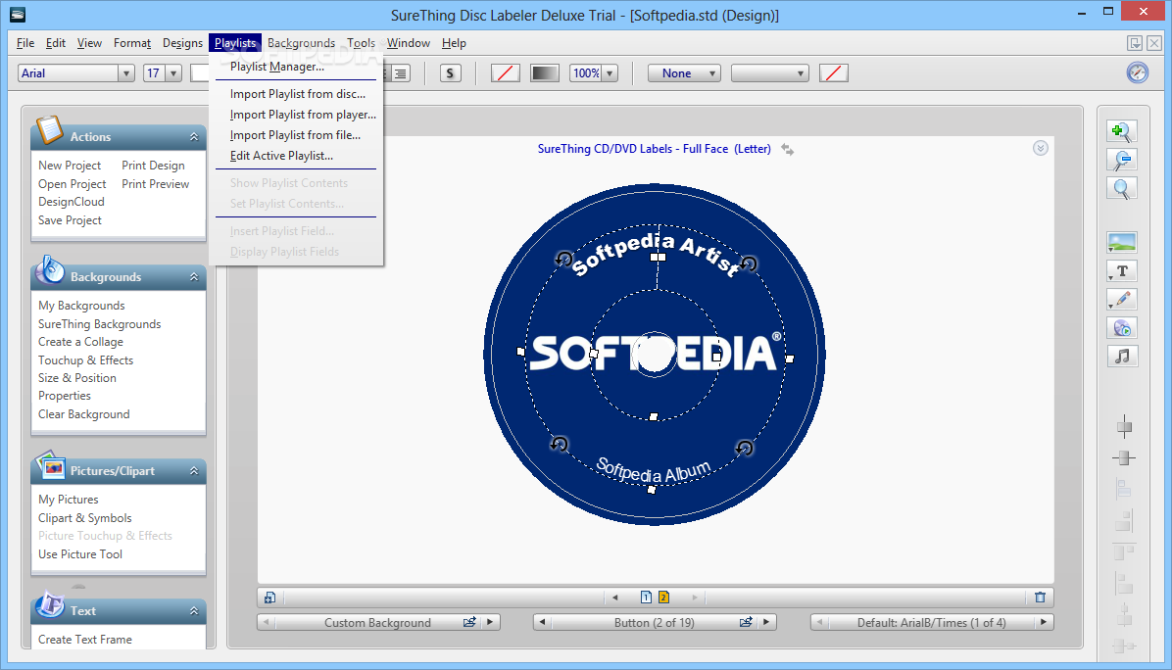Click the zoom to fit magnifier icon
This screenshot has height=670, width=1172.
click(x=1122, y=188)
